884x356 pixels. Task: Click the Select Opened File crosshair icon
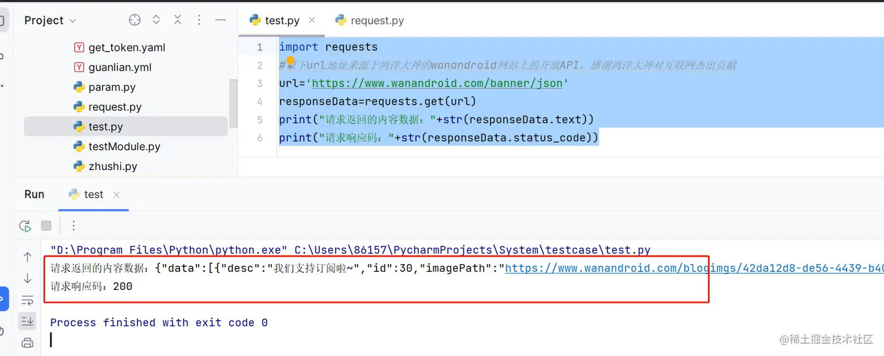click(x=134, y=20)
